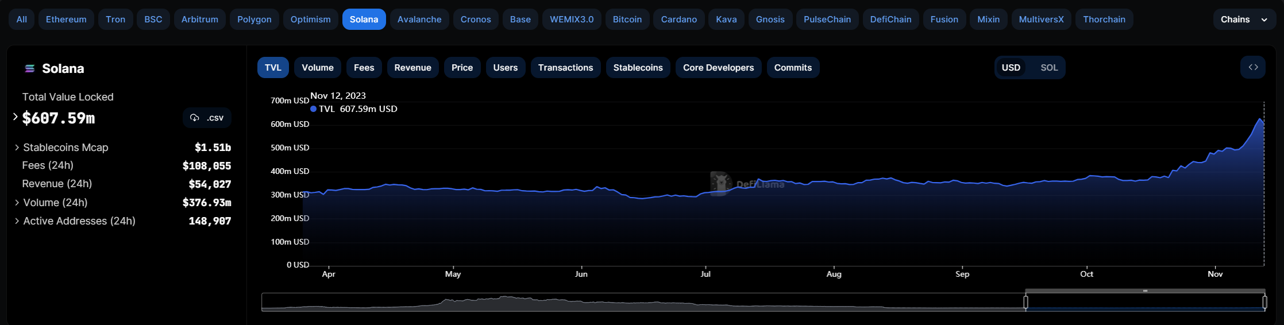
Task: Open the Cardano chain link
Action: click(679, 19)
